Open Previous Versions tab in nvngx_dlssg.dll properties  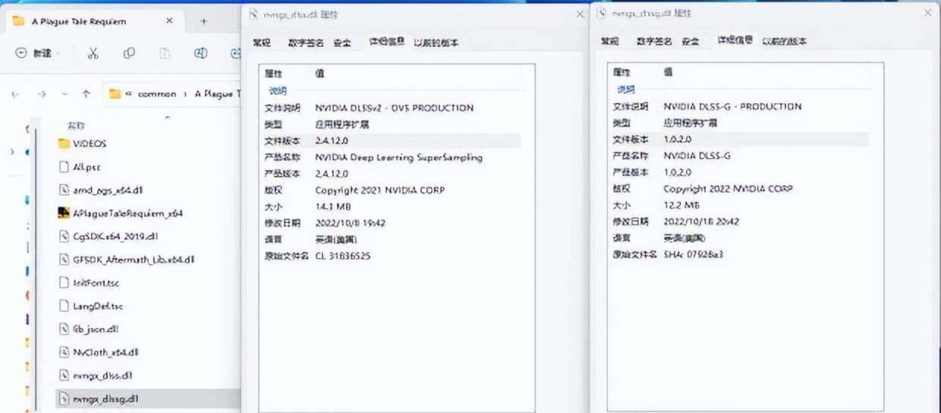pyautogui.click(x=785, y=41)
